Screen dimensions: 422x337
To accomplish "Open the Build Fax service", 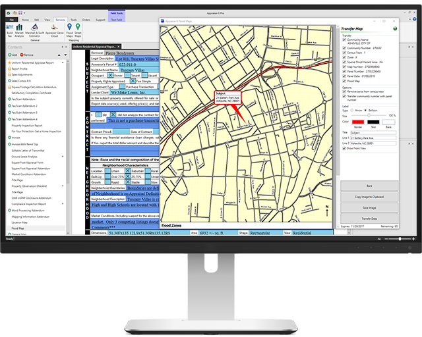I will tap(10, 31).
